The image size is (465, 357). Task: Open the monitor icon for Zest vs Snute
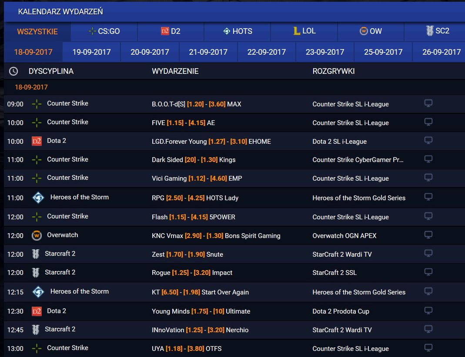pos(428,253)
